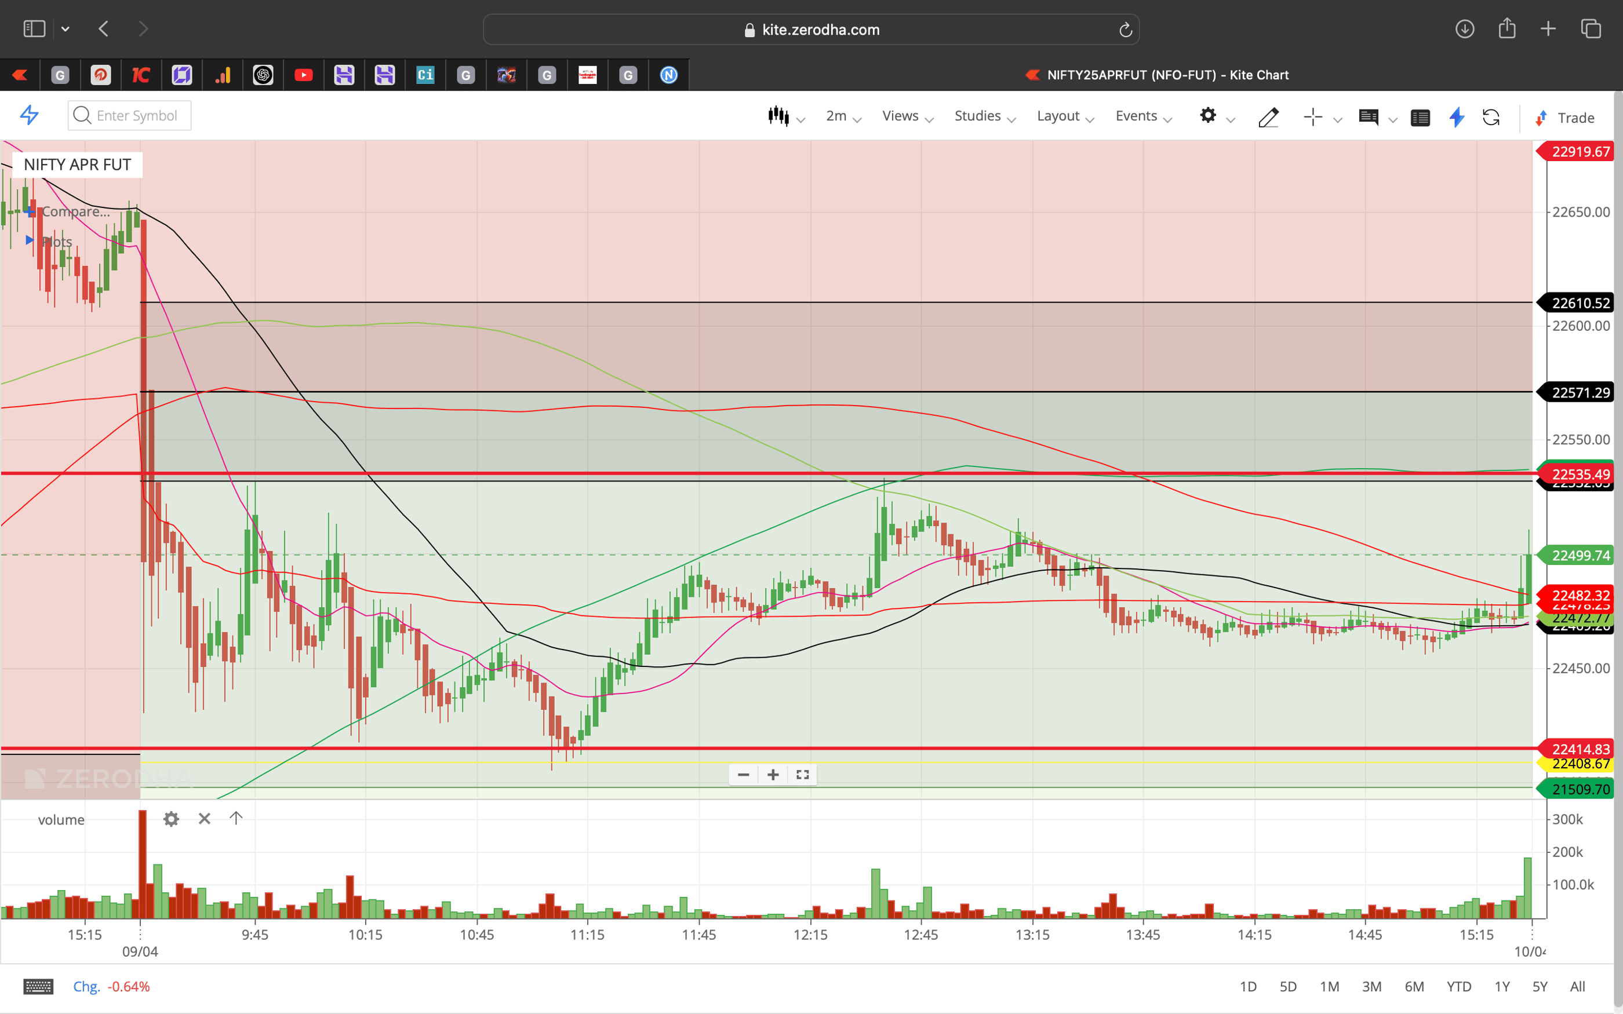Open the chart data table icon
Viewport: 1623px width, 1014px height.
1421,118
